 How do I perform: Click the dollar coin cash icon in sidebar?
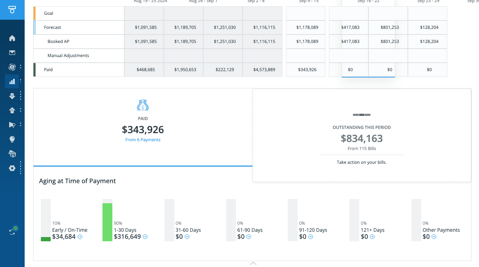[x=12, y=67]
